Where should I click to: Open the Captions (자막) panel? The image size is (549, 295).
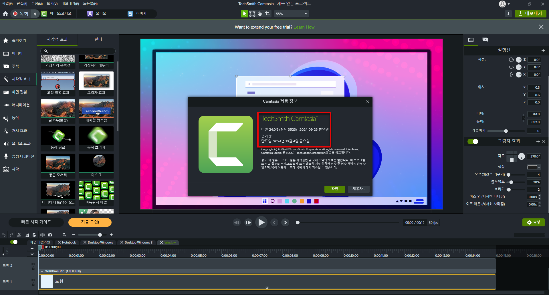tap(18, 169)
